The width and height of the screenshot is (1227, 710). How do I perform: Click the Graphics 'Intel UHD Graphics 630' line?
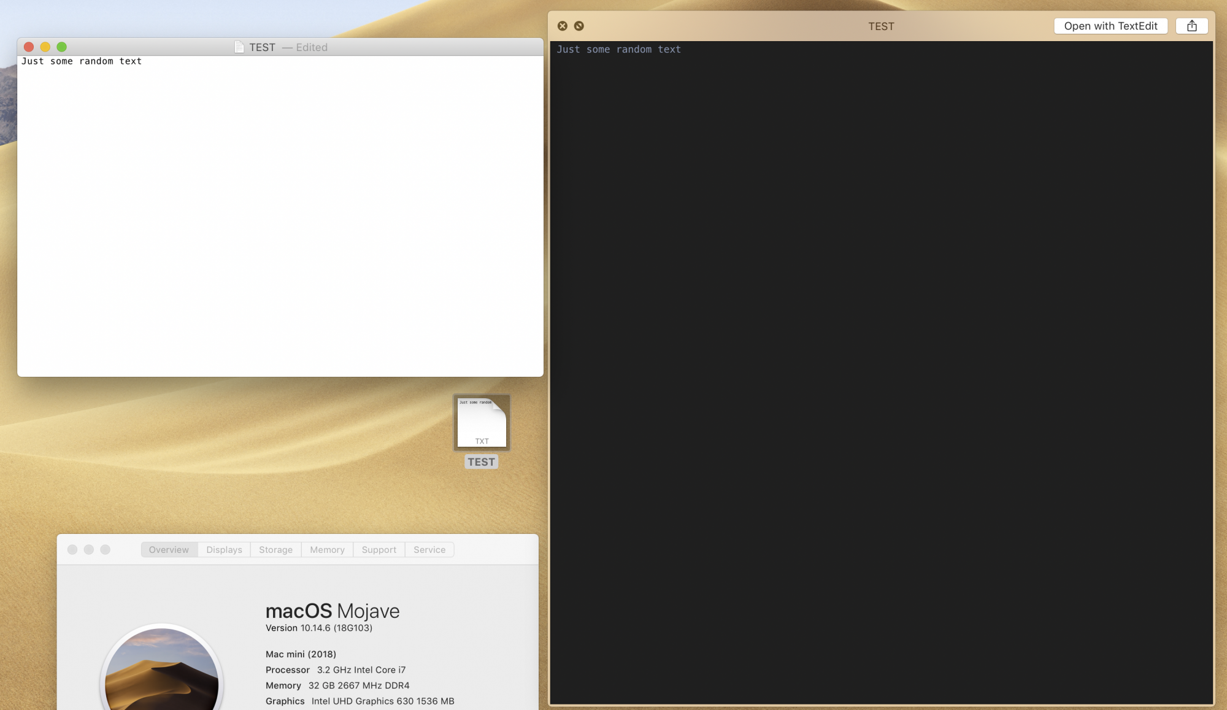pyautogui.click(x=360, y=701)
